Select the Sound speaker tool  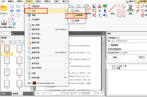tap(105, 15)
